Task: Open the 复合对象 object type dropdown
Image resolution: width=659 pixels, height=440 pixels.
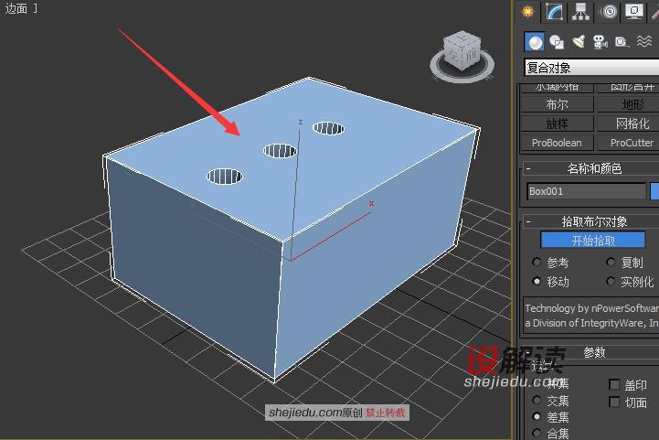Action: tap(591, 68)
